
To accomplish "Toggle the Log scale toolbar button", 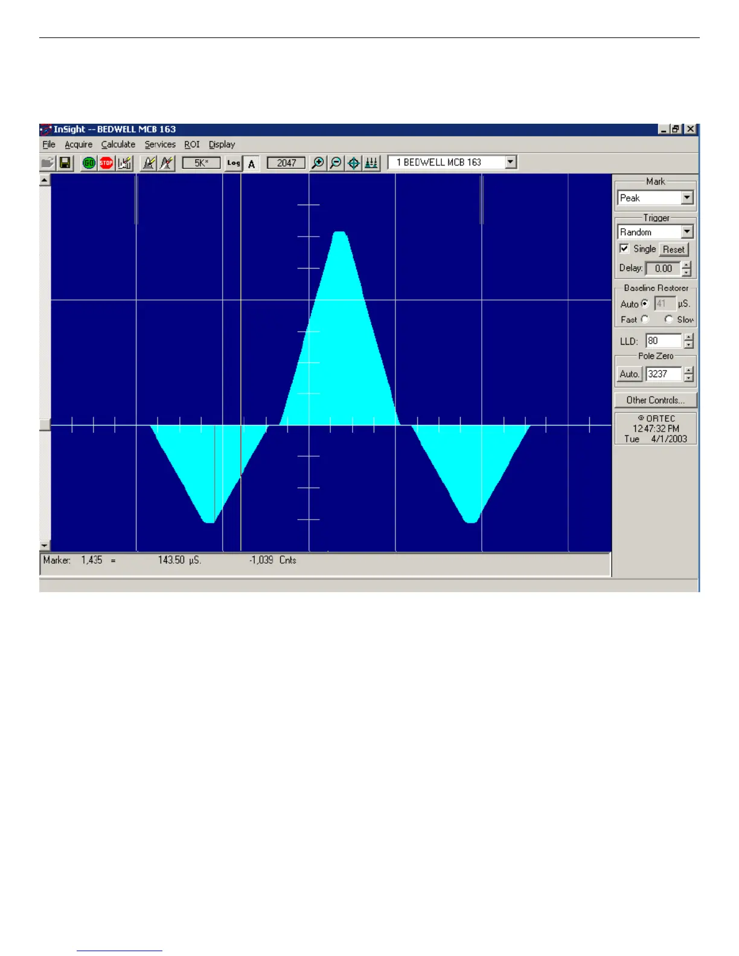I will 234,163.
